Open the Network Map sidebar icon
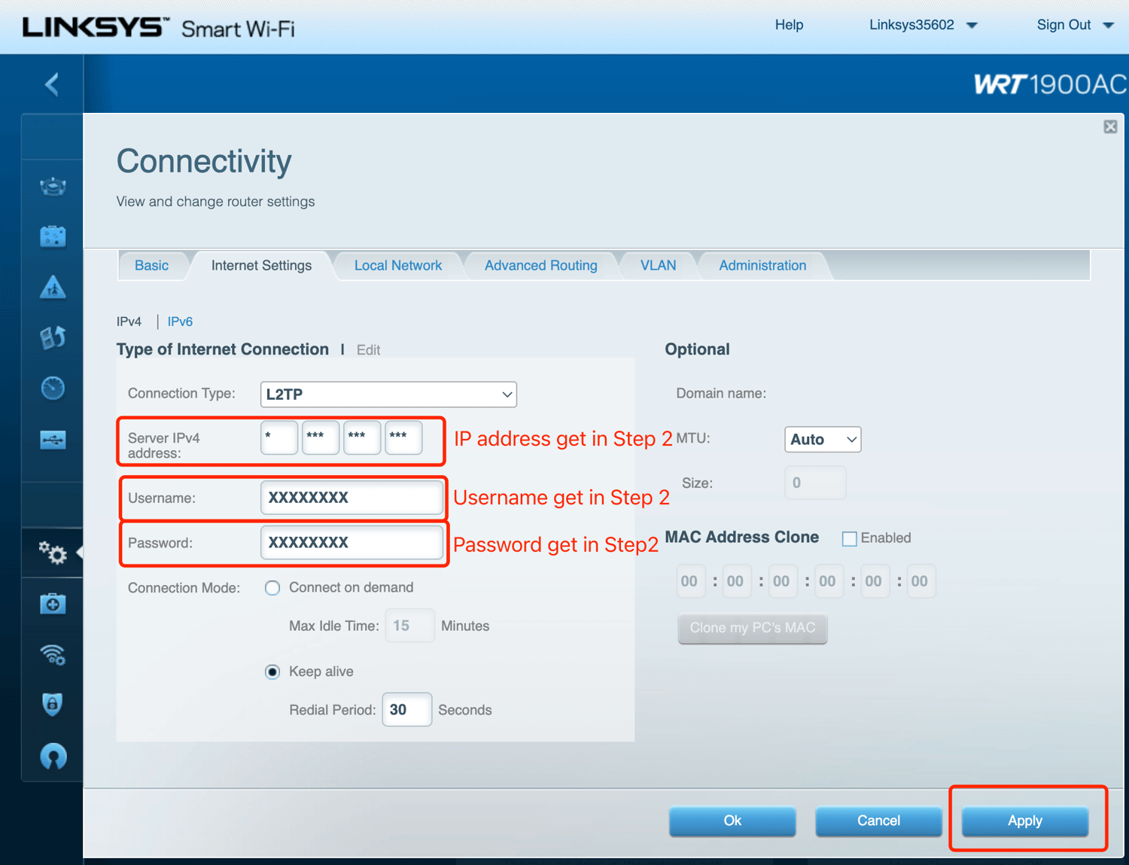This screenshot has height=865, width=1129. click(53, 186)
